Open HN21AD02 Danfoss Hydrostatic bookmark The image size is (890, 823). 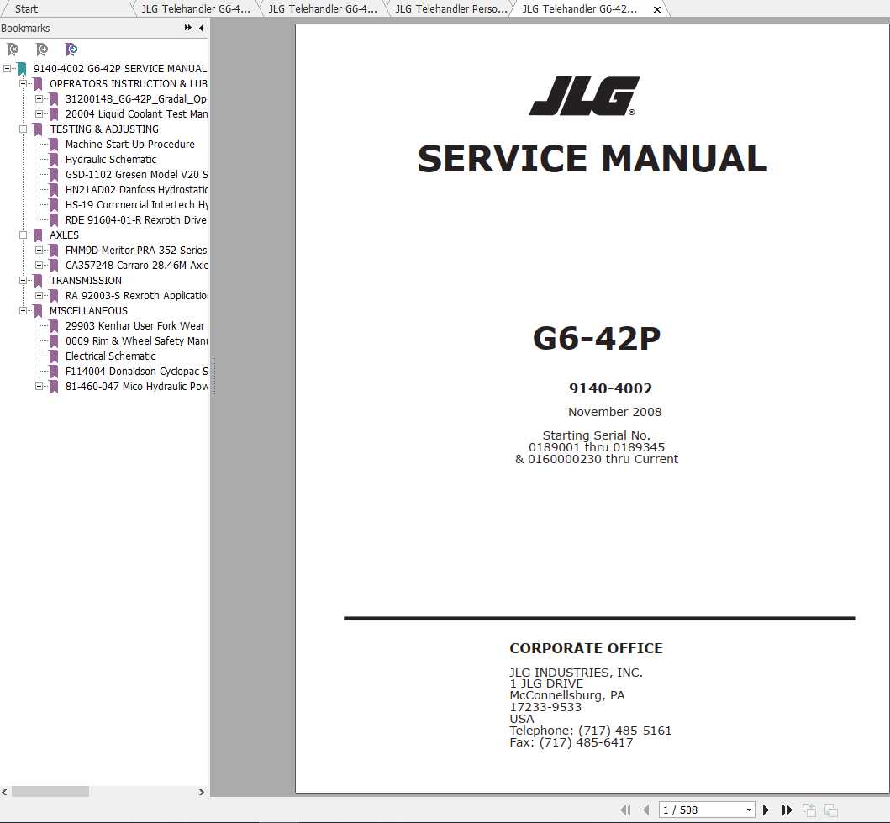(x=136, y=190)
